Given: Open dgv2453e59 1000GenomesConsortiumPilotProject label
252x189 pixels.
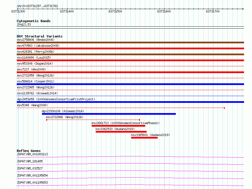Looking at the screenshot, I should 56,99.
